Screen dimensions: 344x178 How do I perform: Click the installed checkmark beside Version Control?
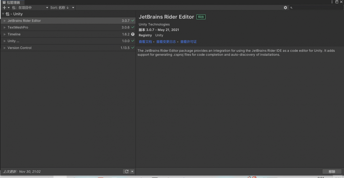point(133,47)
